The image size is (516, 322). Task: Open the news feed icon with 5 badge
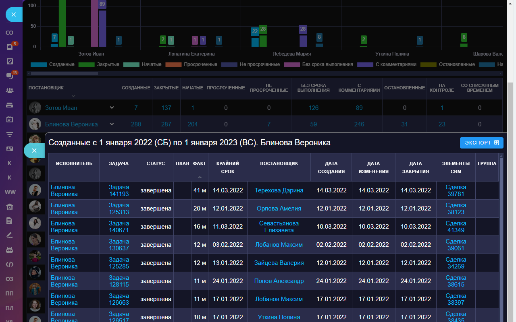point(10,47)
